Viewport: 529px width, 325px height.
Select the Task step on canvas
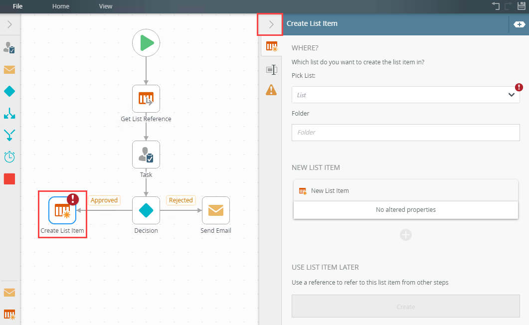click(x=146, y=155)
